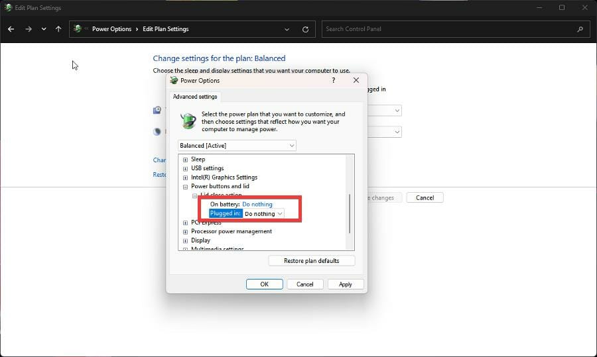
Task: Open Power Options breadcrumb
Action: tap(111, 29)
